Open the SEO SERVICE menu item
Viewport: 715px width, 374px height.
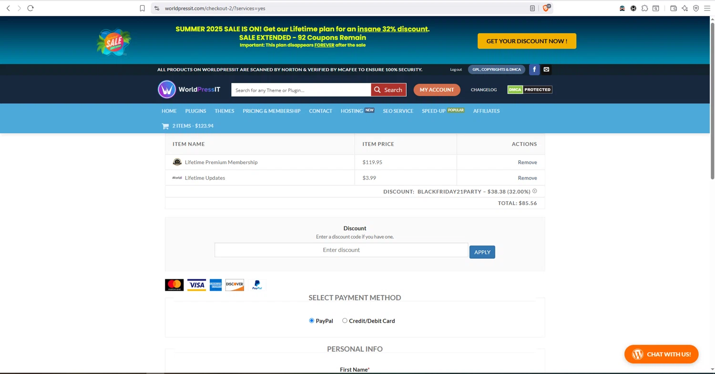[x=398, y=111]
